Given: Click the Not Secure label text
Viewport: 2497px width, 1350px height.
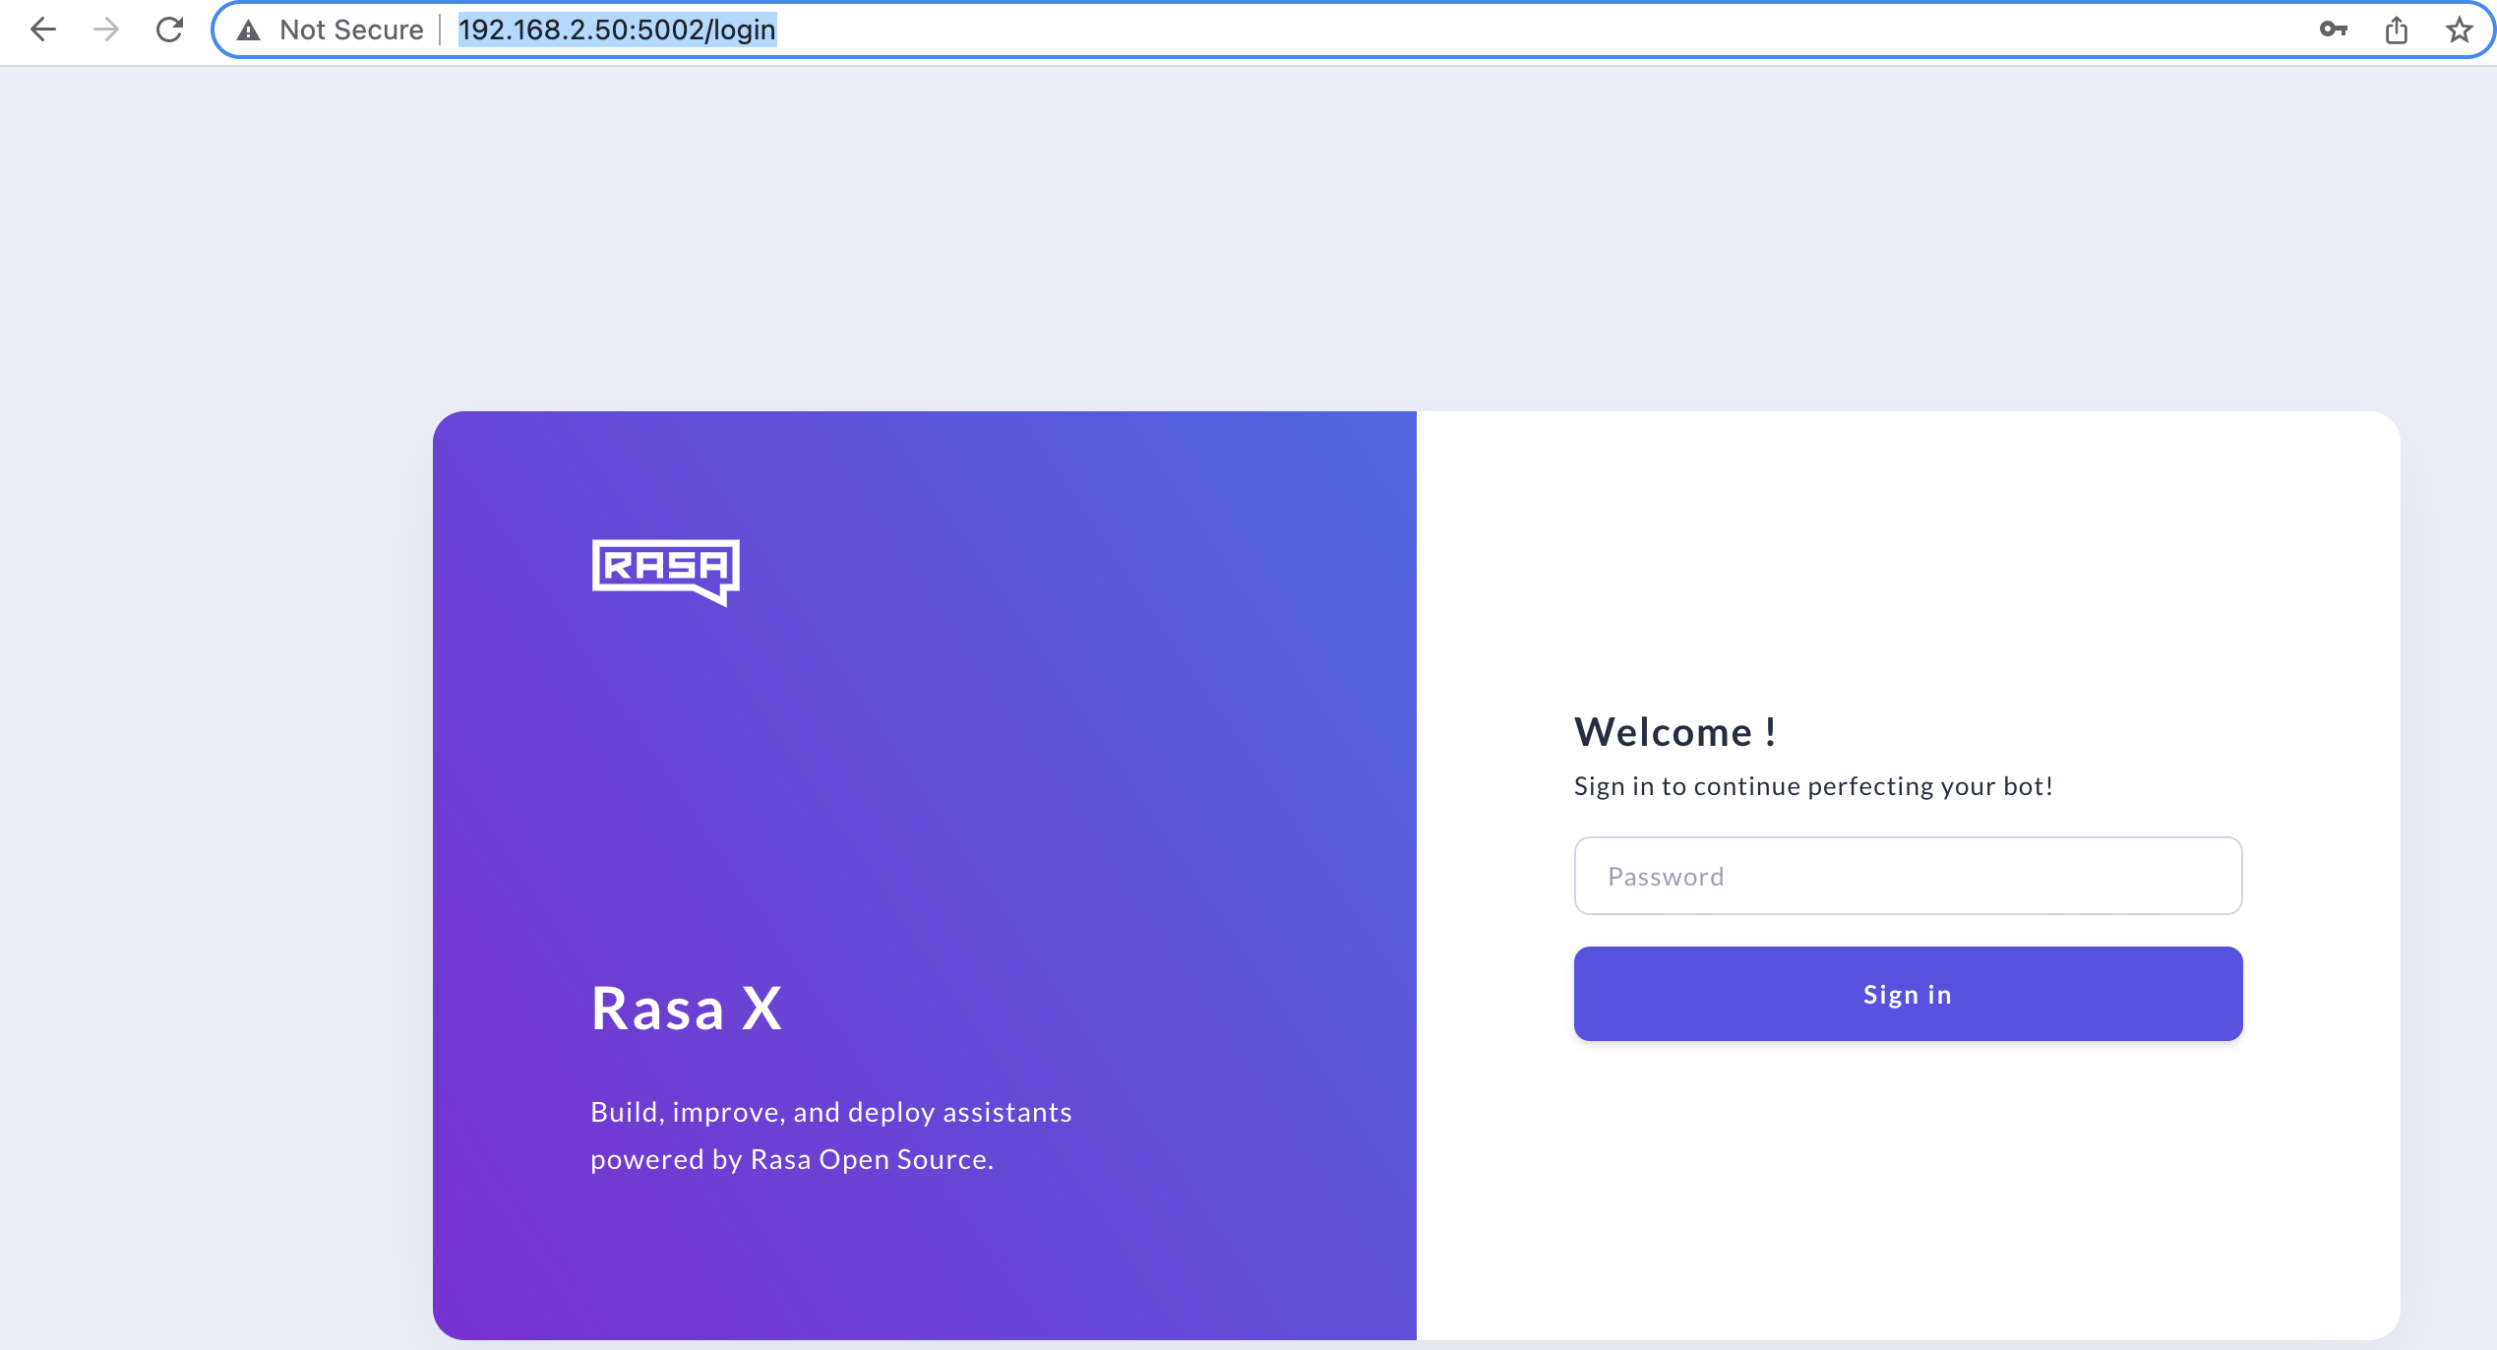Looking at the screenshot, I should tap(351, 30).
